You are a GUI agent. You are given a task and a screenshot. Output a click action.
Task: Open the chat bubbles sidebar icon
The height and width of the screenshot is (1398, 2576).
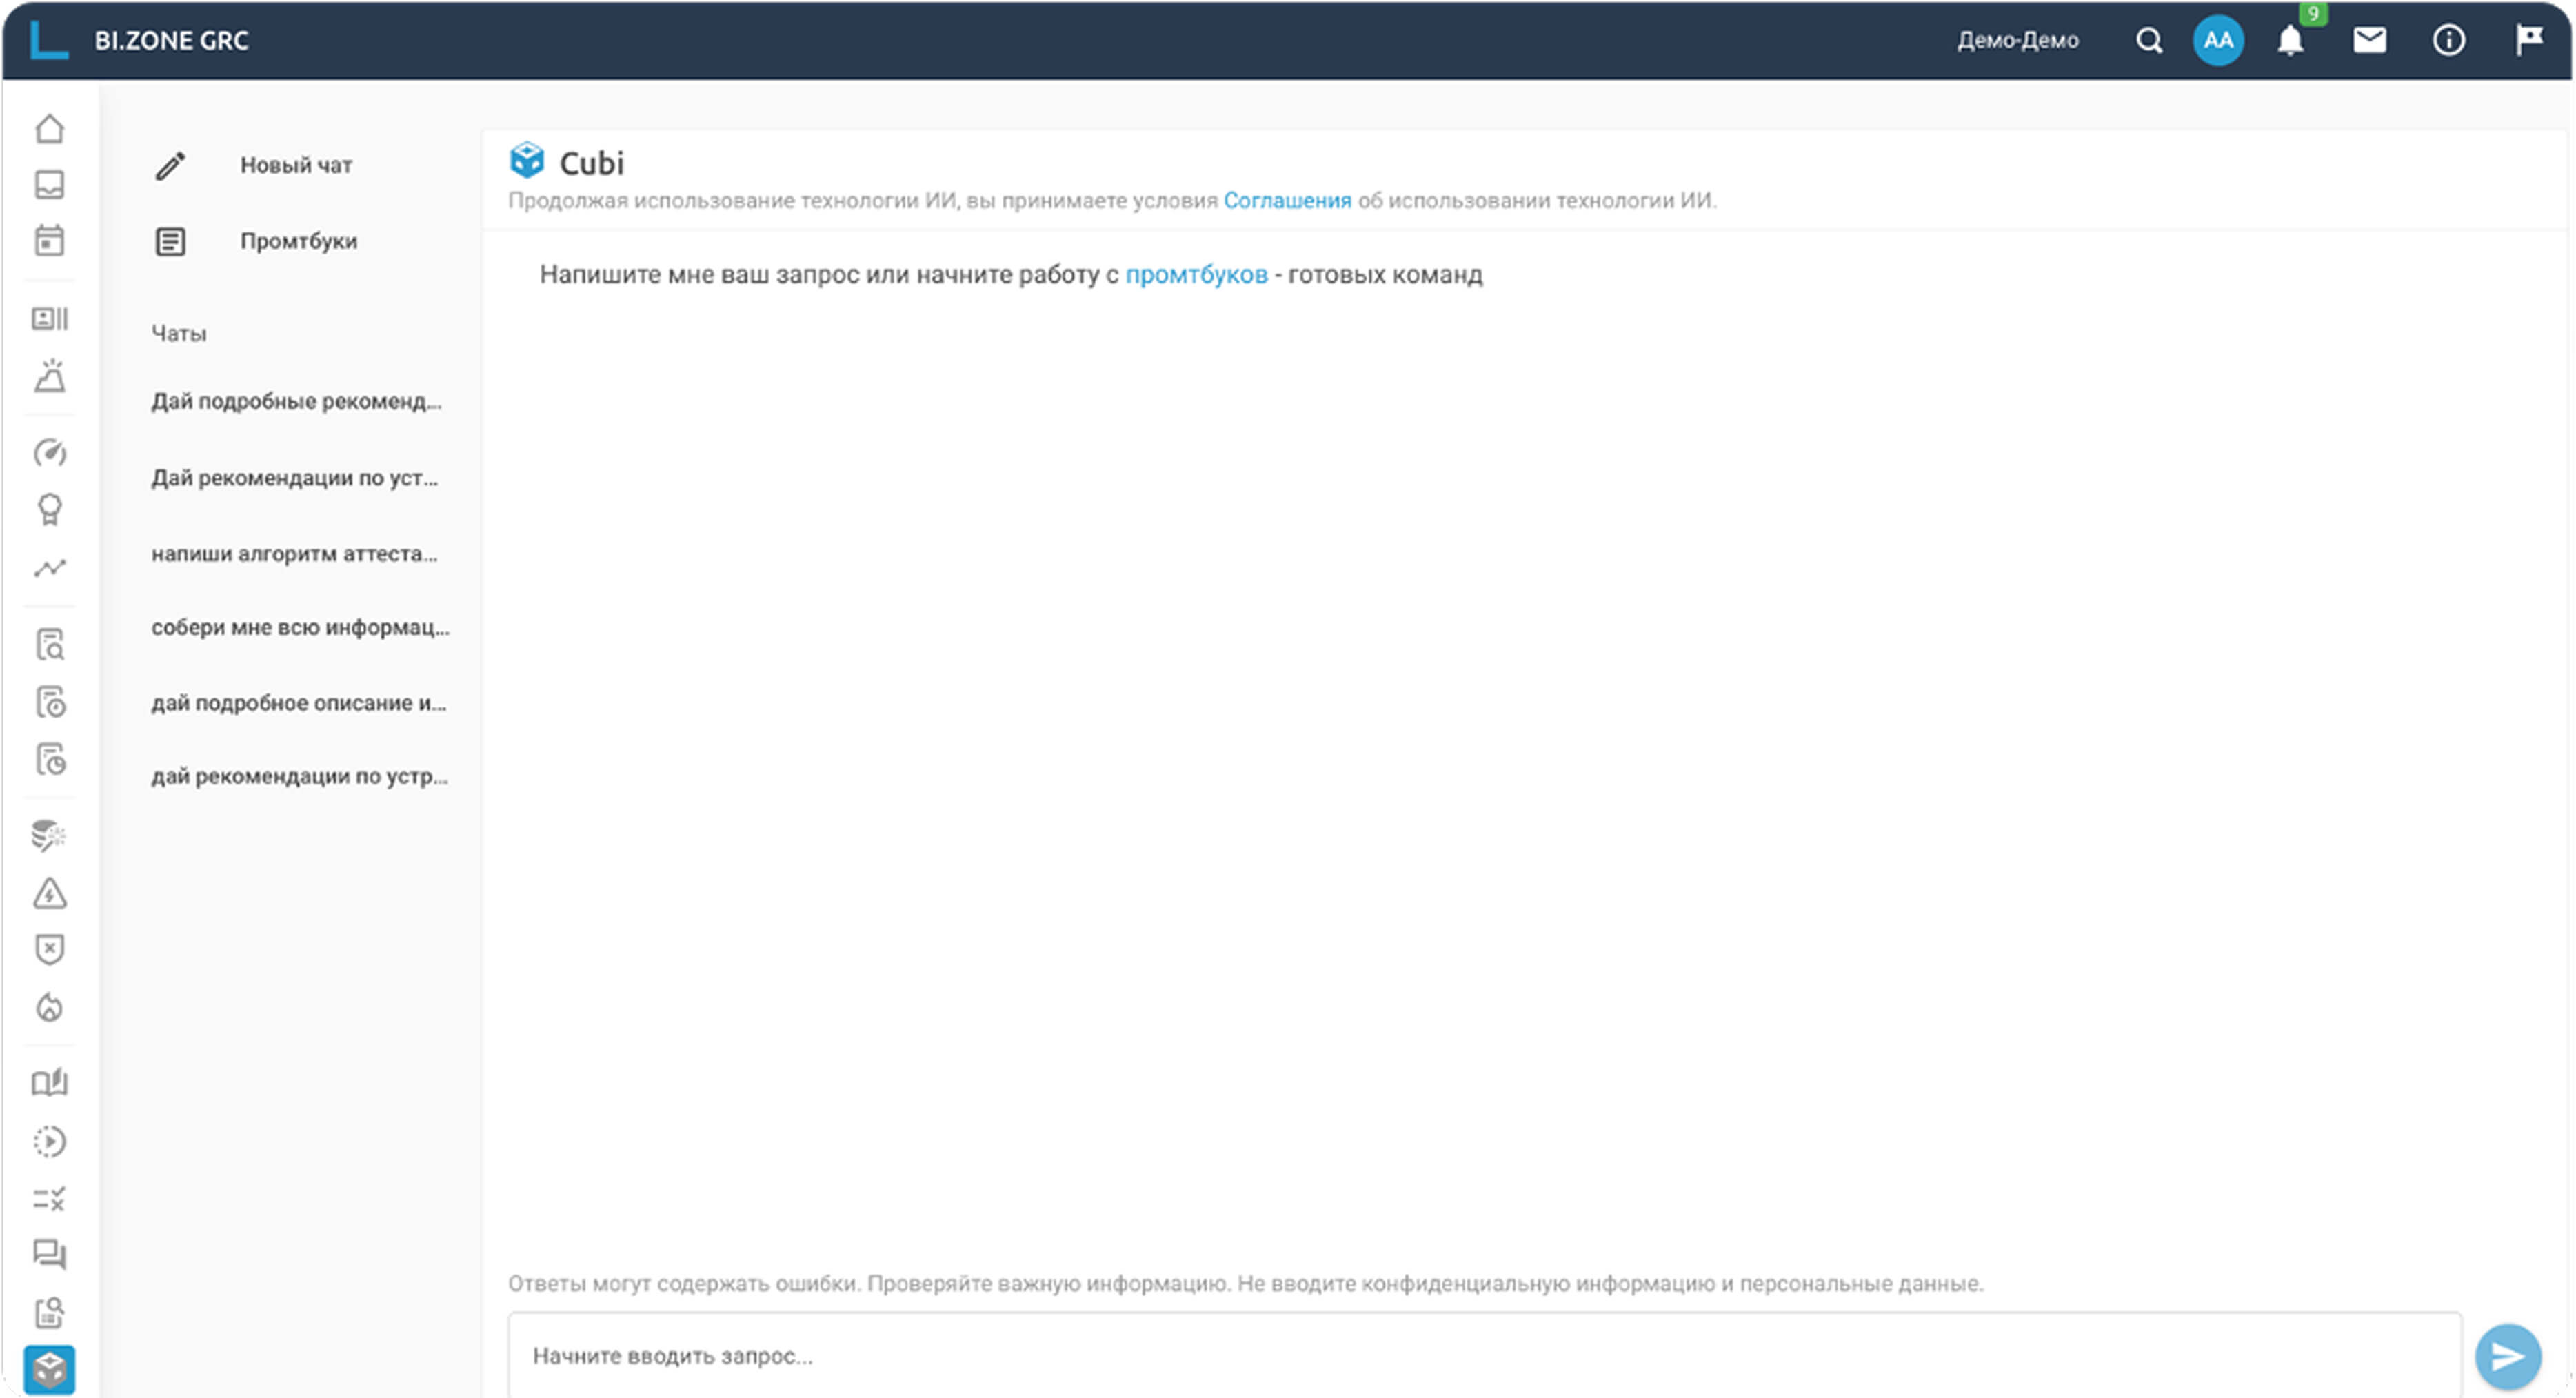coord(49,1254)
